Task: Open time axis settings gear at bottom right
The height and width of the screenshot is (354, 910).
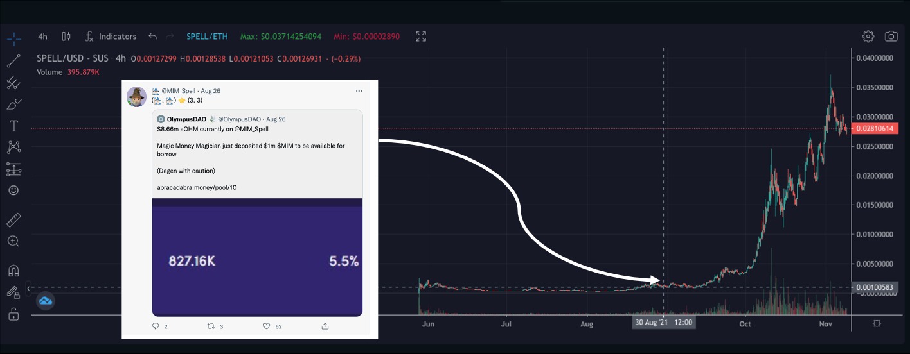Action: [x=877, y=323]
